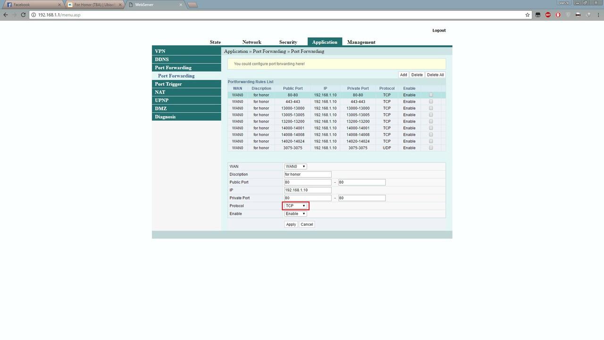Switch to the Security top menu
The image size is (604, 340).
tap(288, 42)
